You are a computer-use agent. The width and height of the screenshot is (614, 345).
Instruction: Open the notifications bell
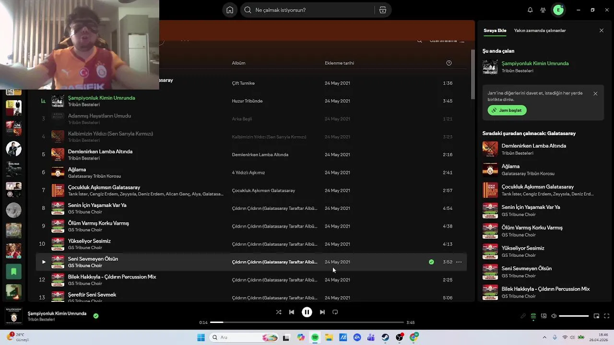530,10
